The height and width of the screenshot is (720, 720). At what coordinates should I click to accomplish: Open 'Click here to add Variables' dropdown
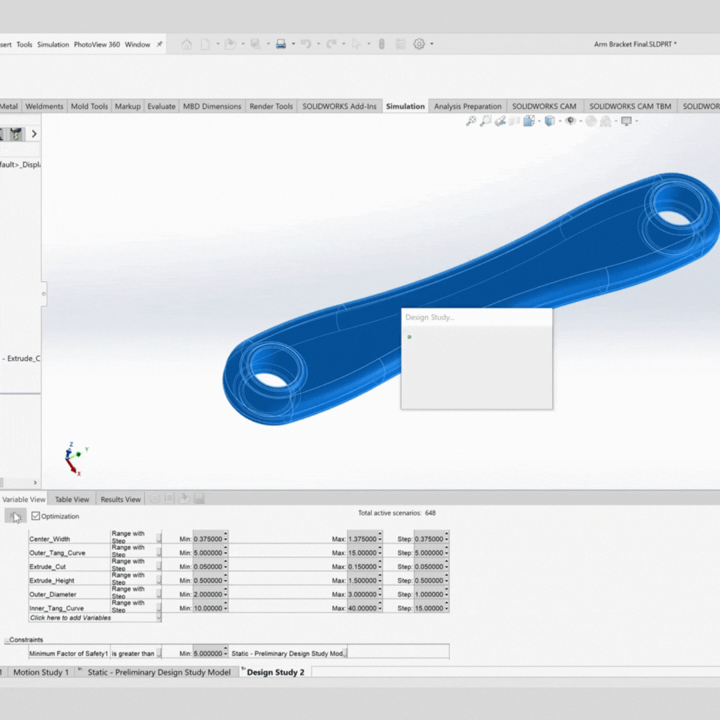click(x=159, y=618)
